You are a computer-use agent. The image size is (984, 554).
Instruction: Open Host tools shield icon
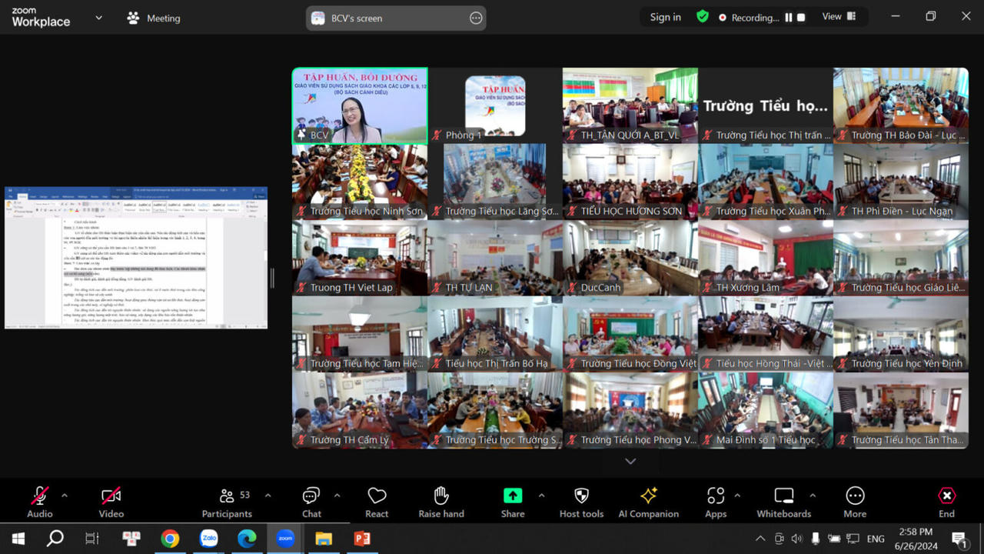coord(581,502)
